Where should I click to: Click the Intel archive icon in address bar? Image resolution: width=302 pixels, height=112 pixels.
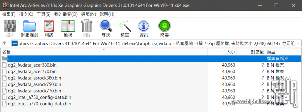pyautogui.click(x=15, y=44)
